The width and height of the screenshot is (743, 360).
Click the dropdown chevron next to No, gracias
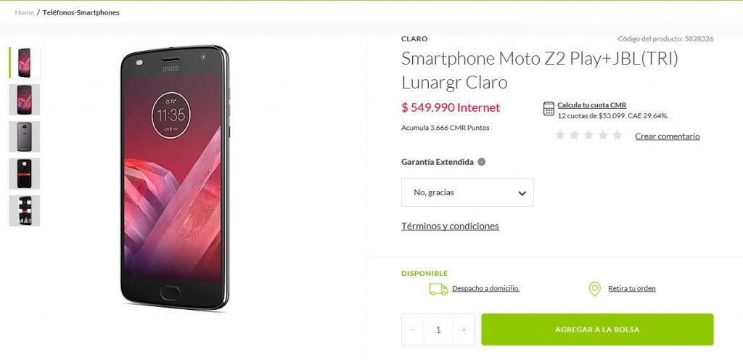tap(522, 193)
